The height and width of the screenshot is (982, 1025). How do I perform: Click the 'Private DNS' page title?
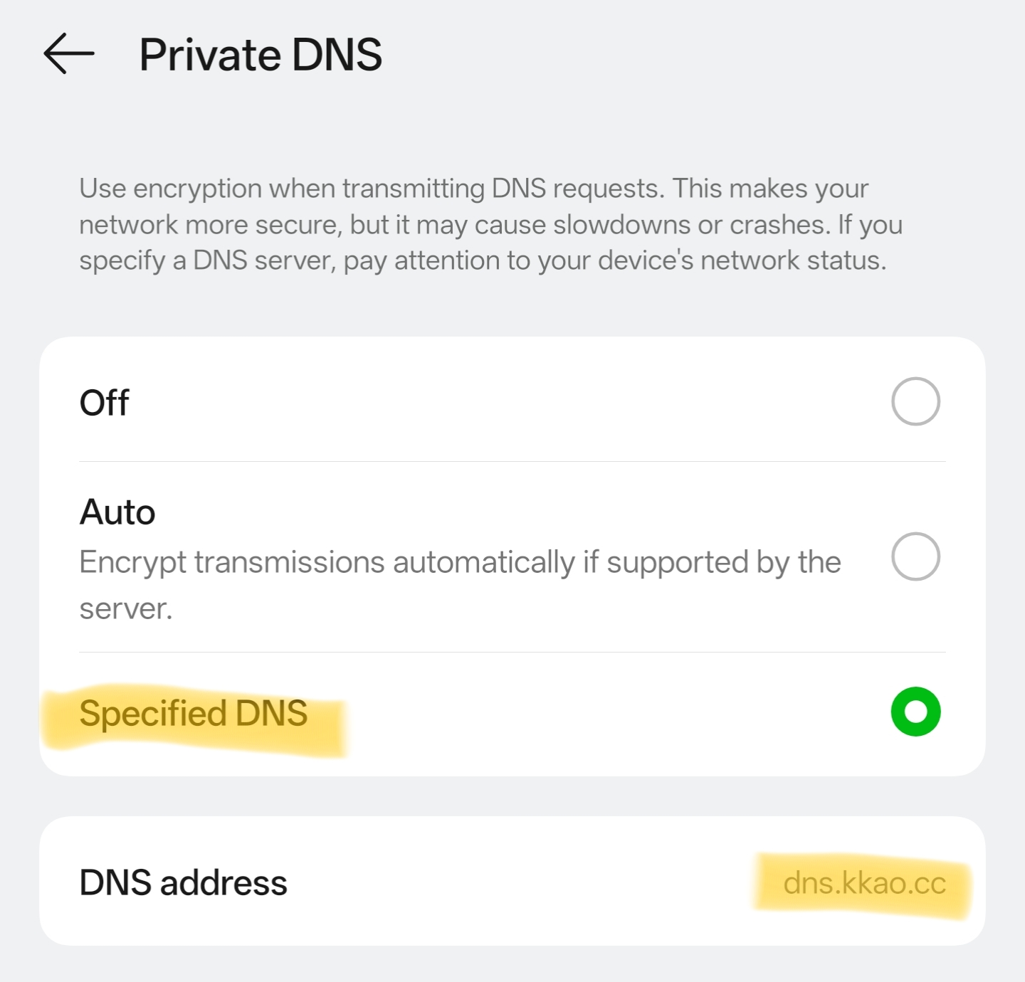click(261, 55)
